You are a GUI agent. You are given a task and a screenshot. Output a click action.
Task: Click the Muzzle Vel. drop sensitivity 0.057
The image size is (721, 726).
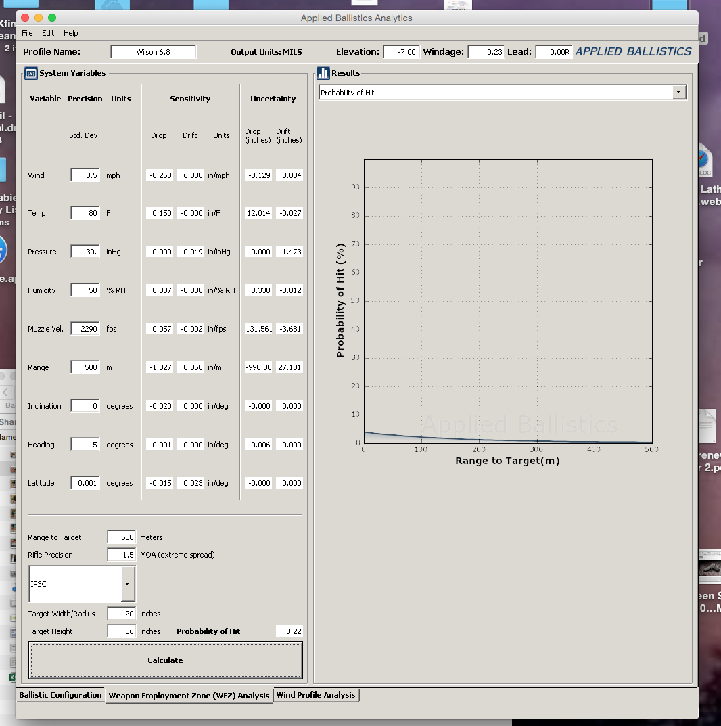[x=160, y=329]
